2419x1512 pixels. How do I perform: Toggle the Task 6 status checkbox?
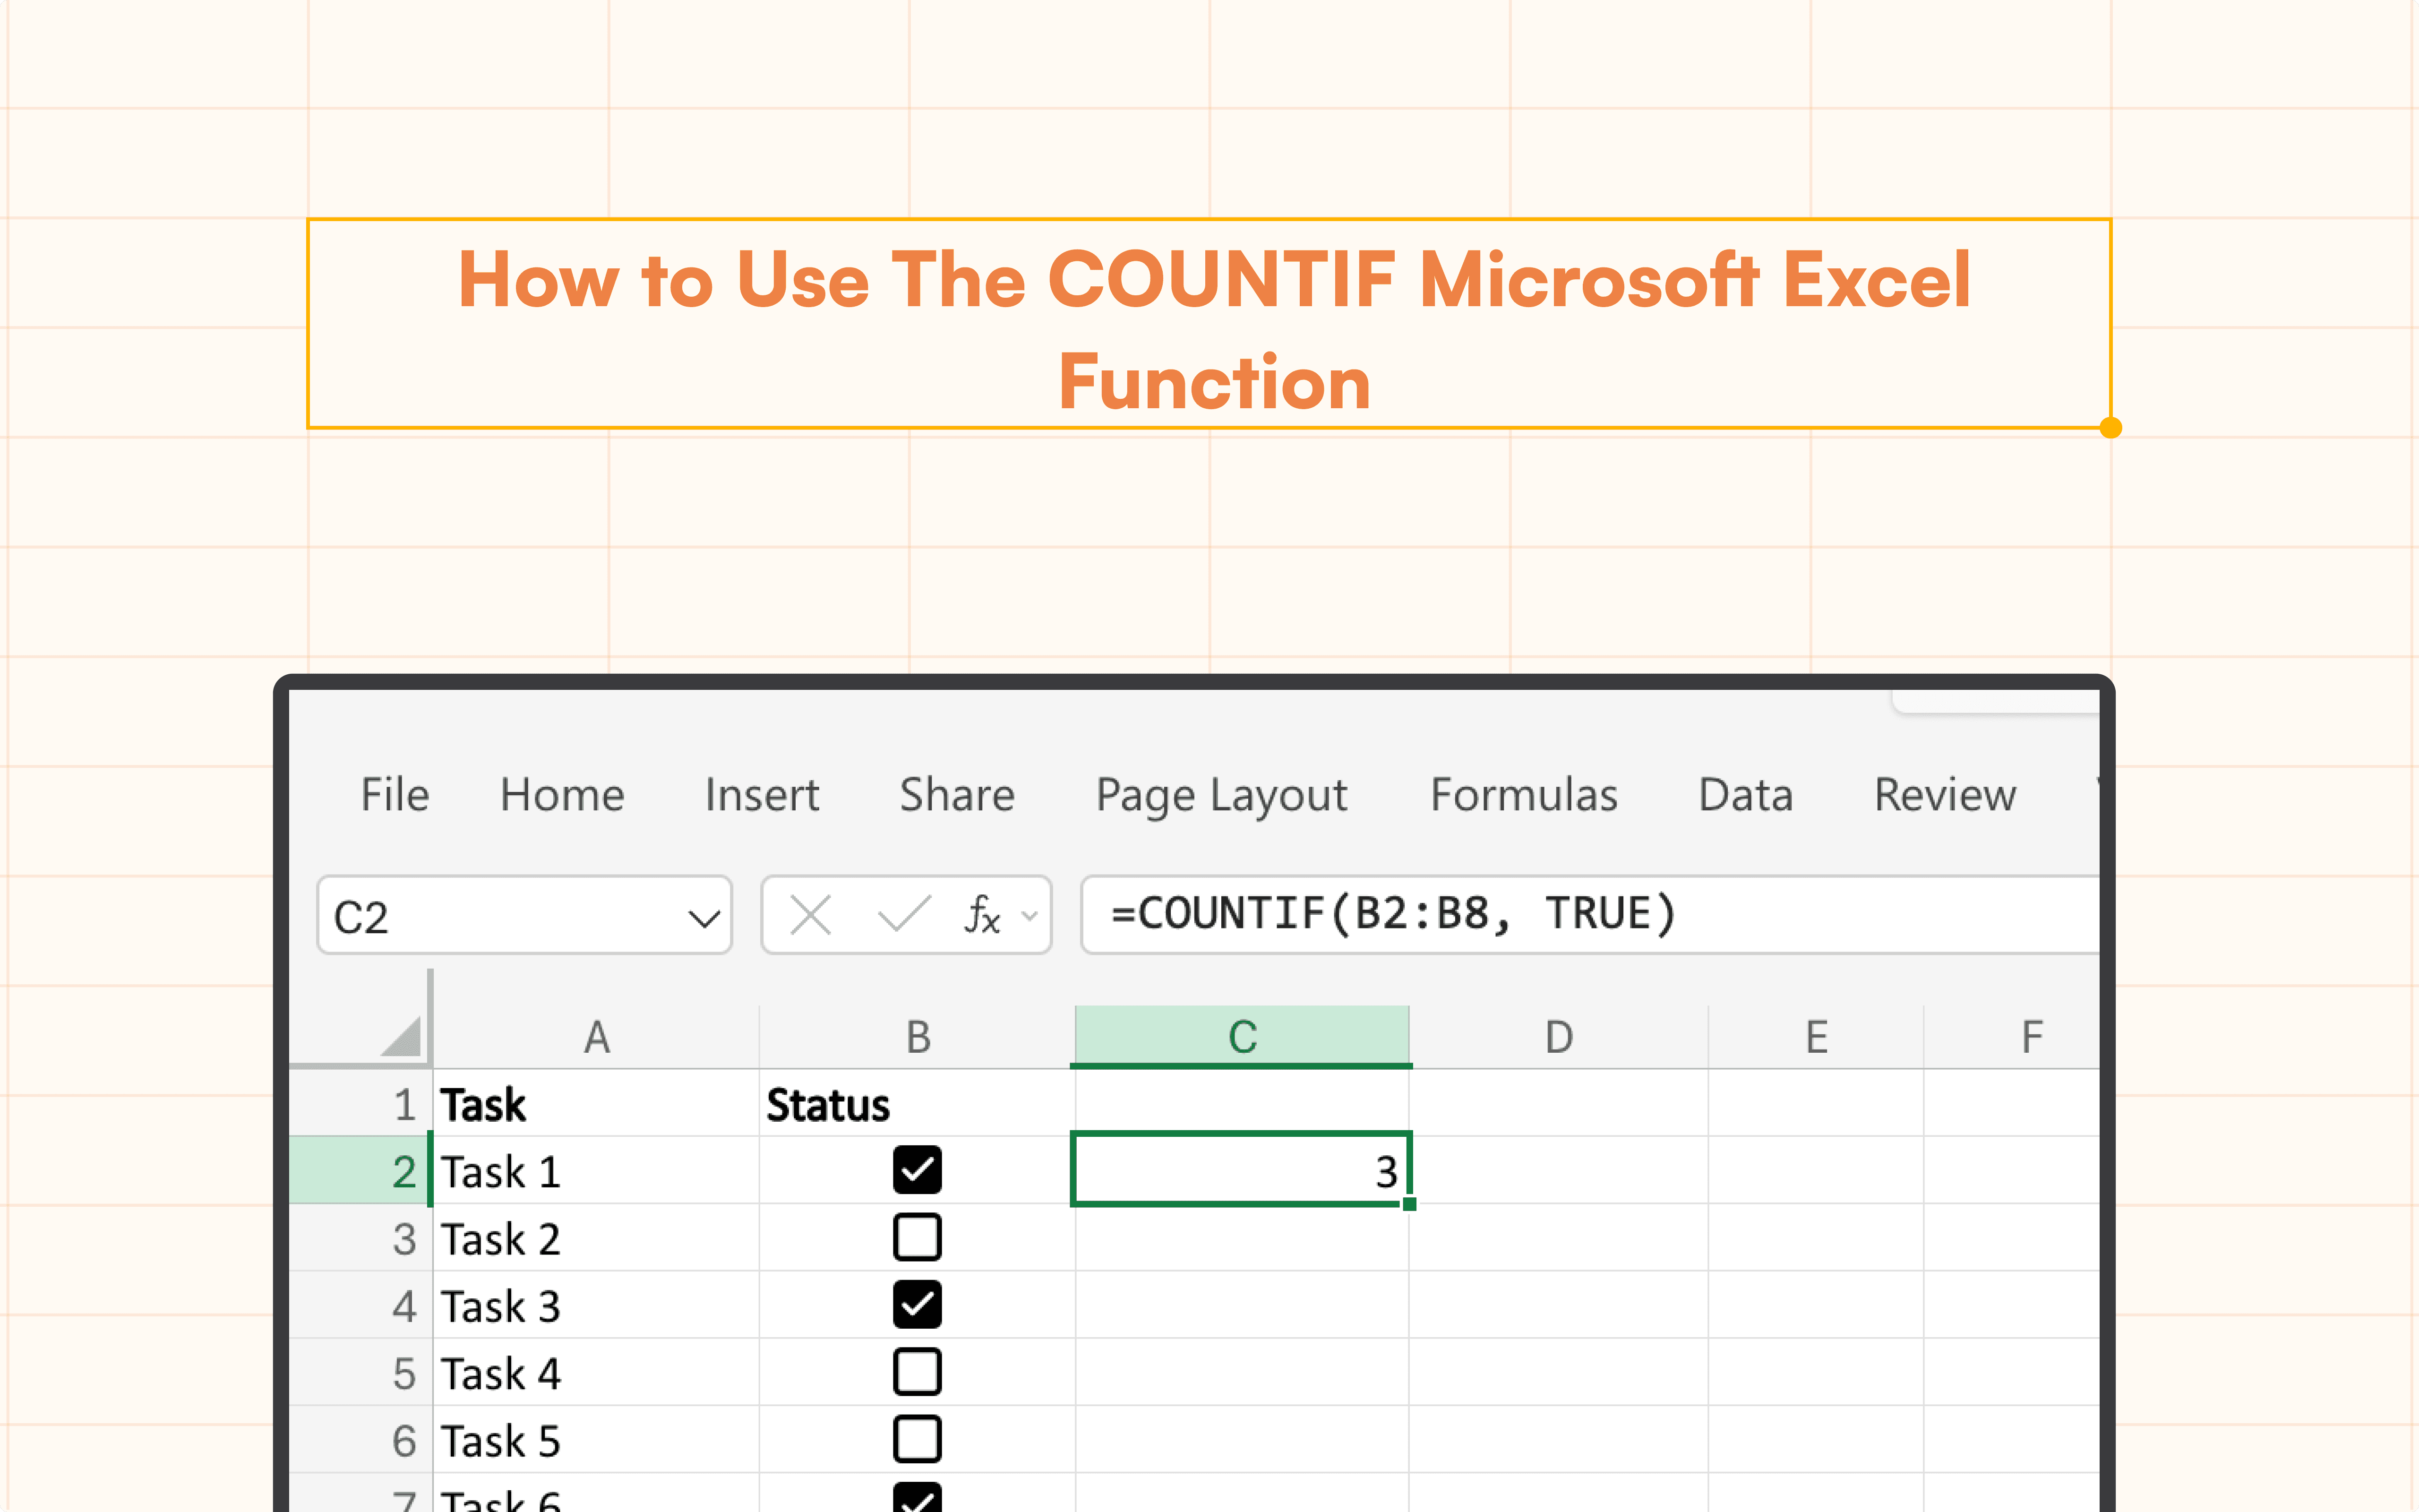(x=917, y=1497)
